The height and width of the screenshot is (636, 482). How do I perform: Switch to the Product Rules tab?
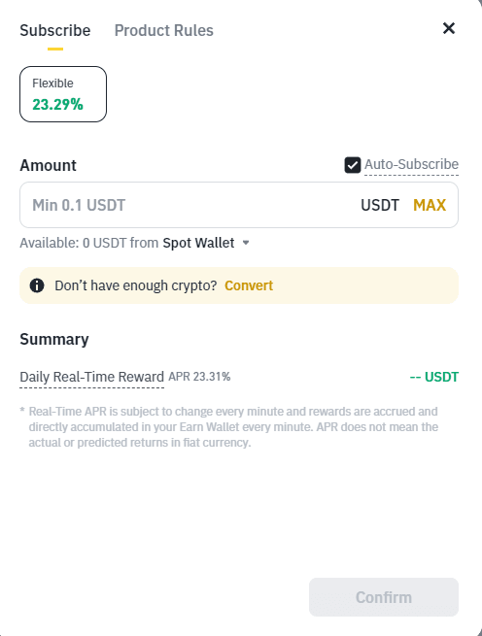(x=163, y=30)
